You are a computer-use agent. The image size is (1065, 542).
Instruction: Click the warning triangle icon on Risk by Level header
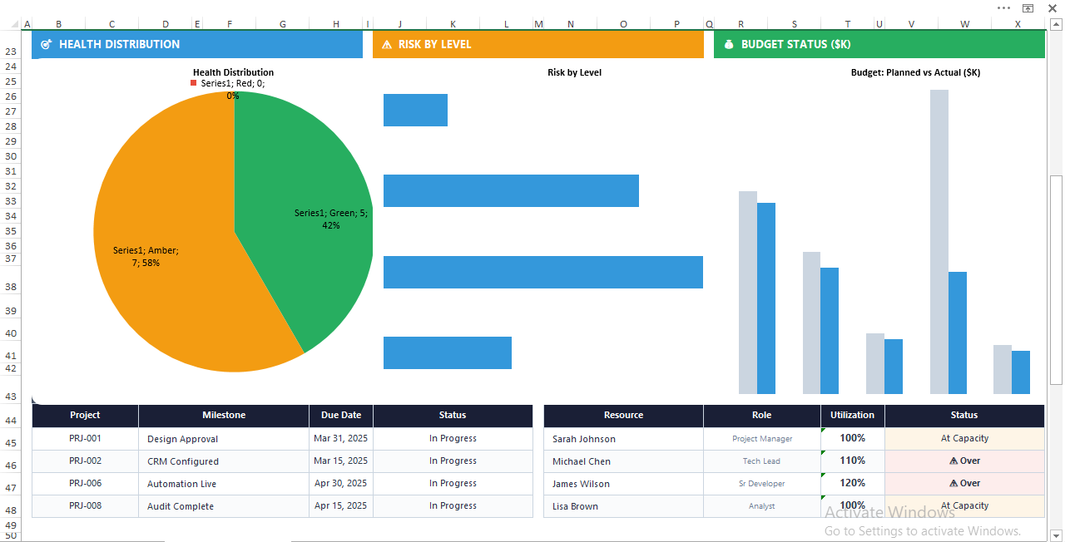pyautogui.click(x=387, y=44)
